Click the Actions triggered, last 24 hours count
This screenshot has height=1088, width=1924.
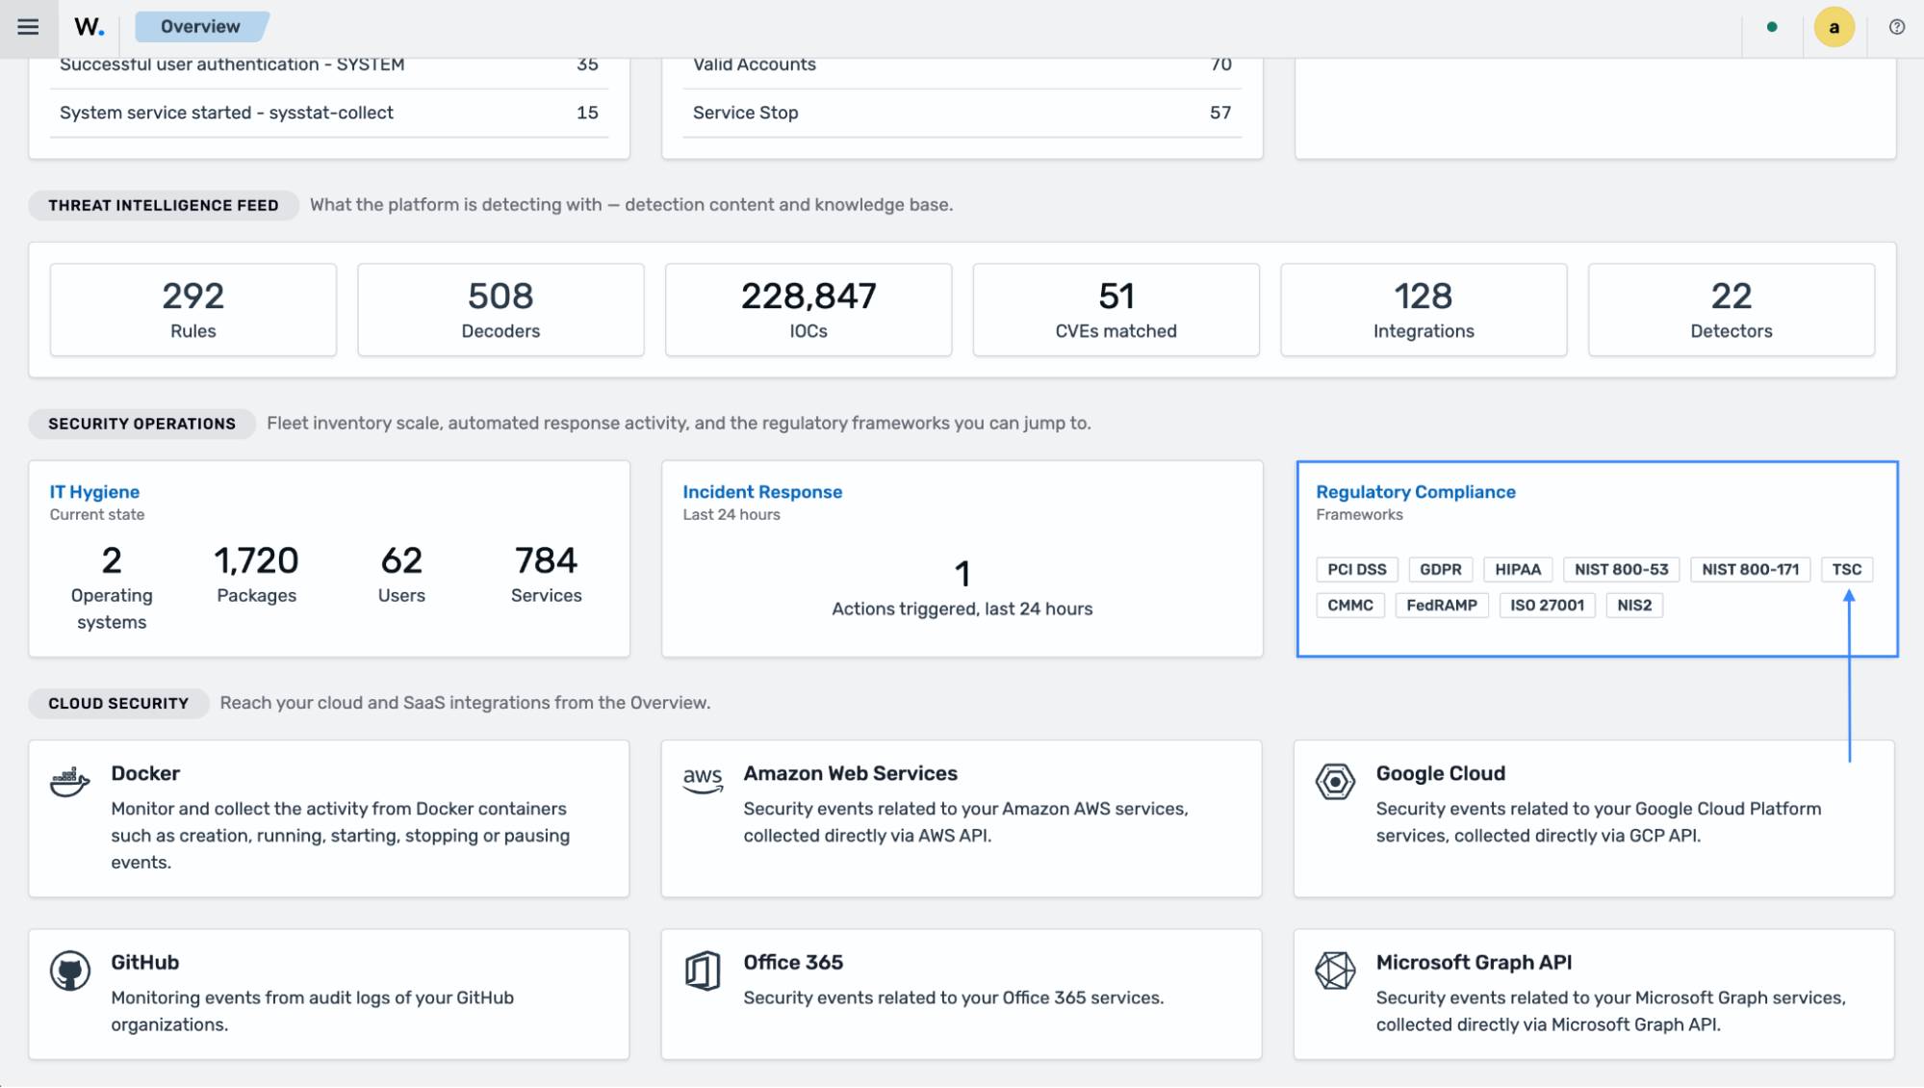click(962, 587)
